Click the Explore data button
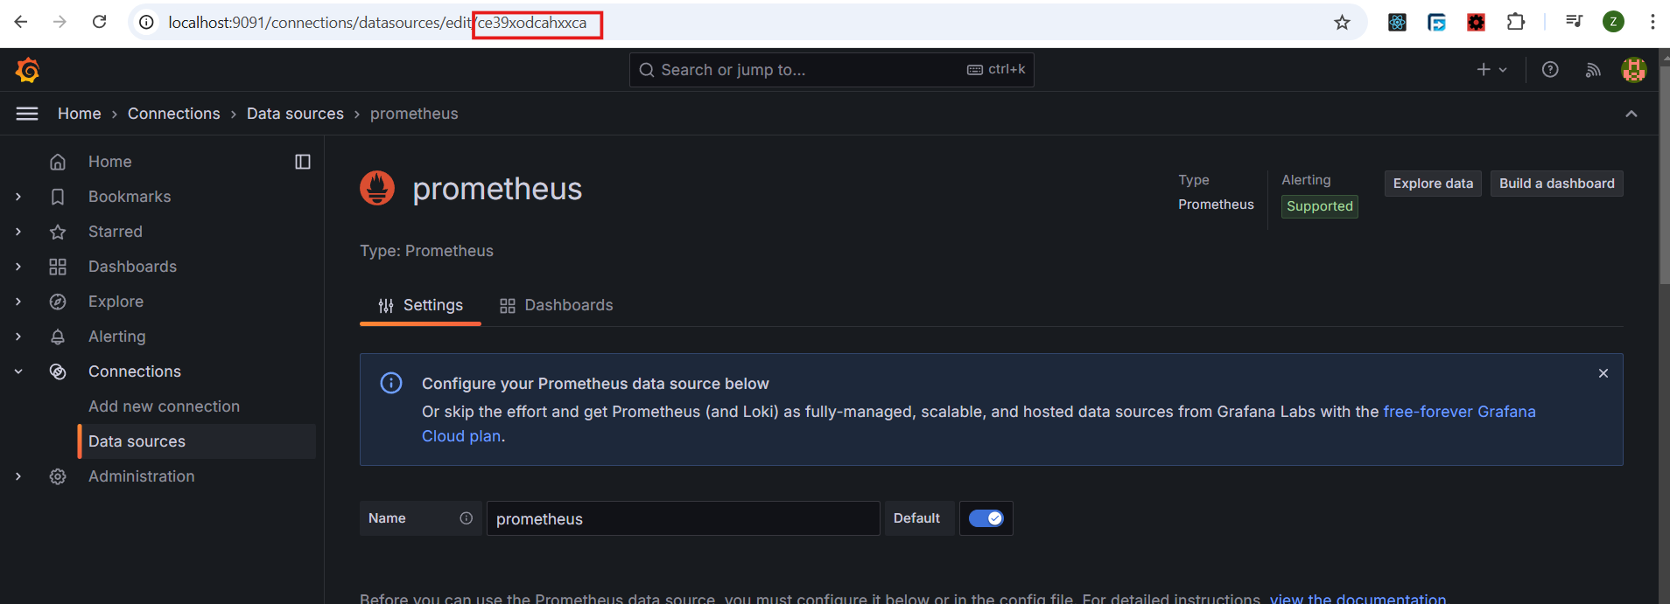Image resolution: width=1670 pixels, height=604 pixels. point(1433,184)
